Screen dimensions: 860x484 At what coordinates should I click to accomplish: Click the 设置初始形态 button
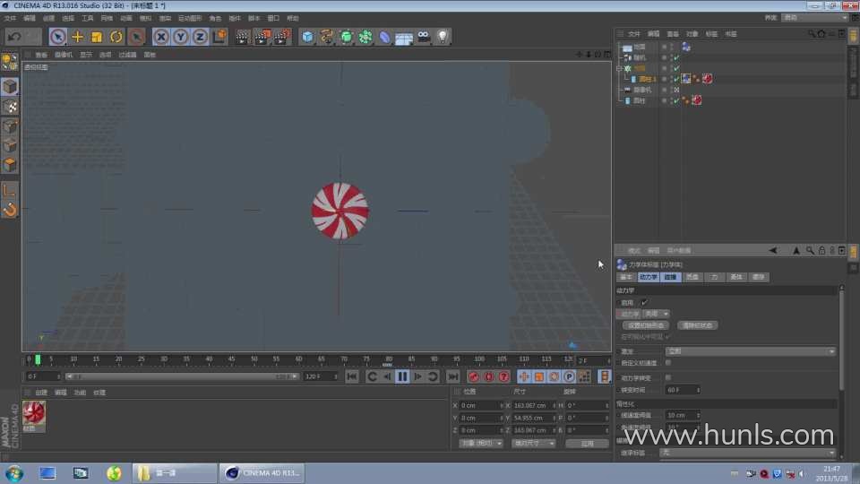pyautogui.click(x=645, y=325)
